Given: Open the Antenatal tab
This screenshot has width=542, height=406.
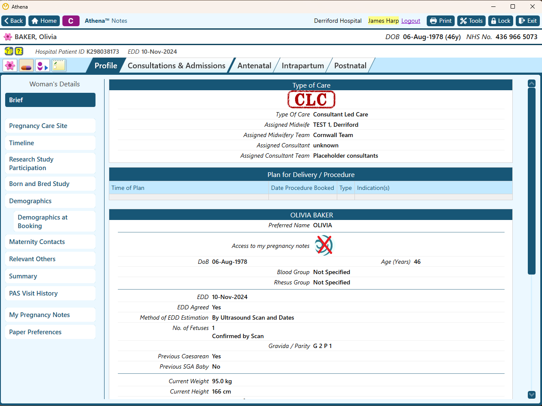Looking at the screenshot, I should point(254,66).
